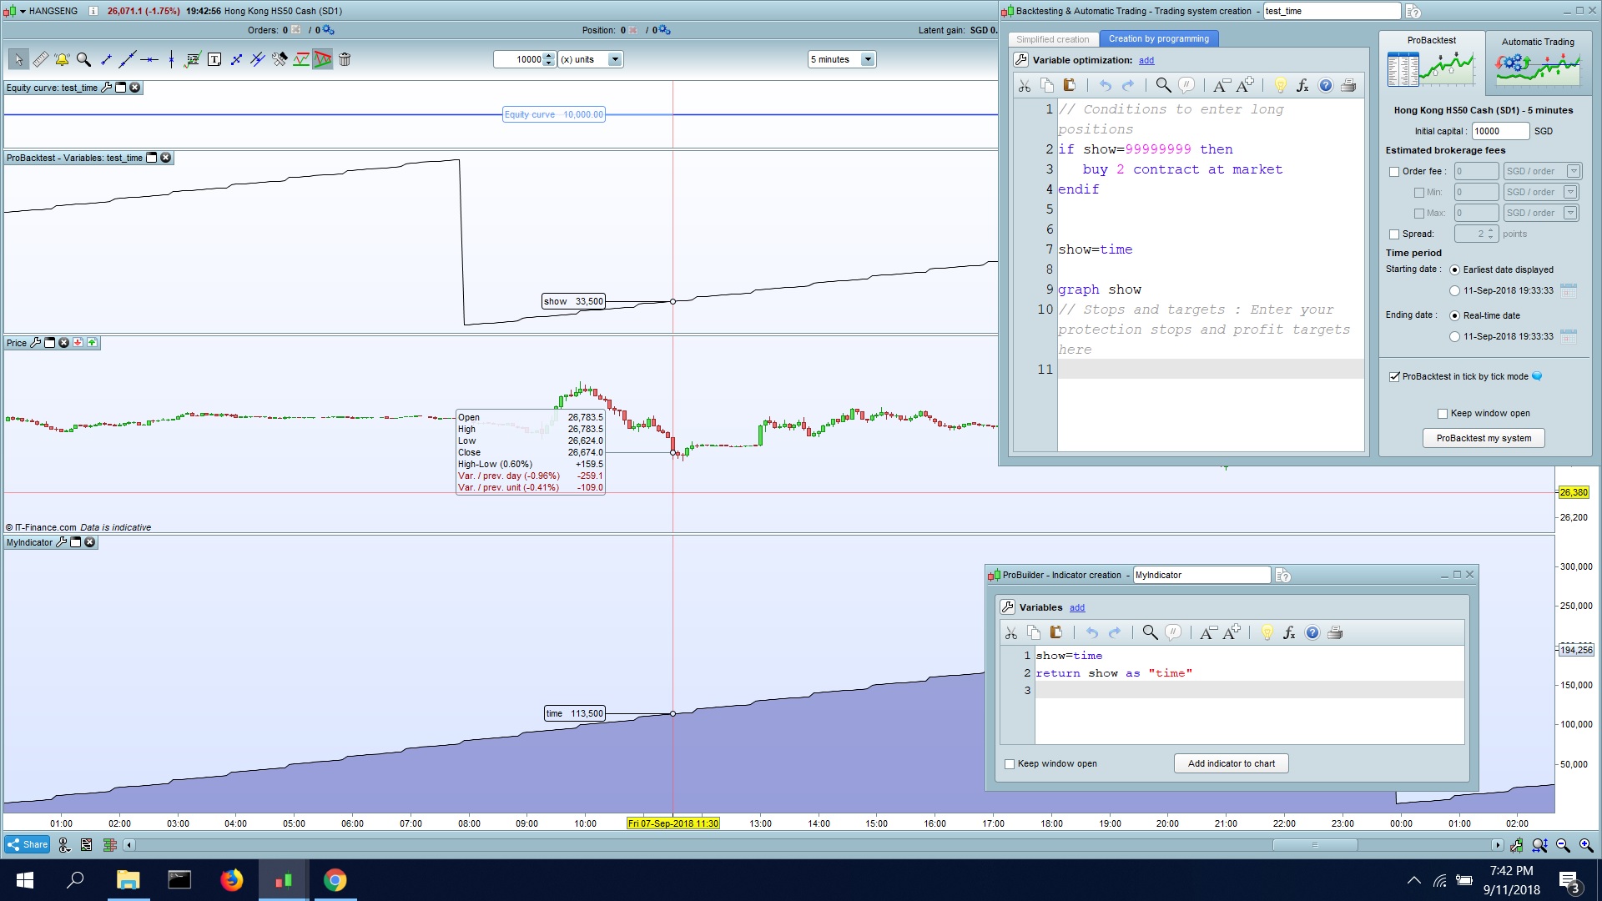Click the alert bell icon
Screen dimensions: 1602x901
point(62,59)
